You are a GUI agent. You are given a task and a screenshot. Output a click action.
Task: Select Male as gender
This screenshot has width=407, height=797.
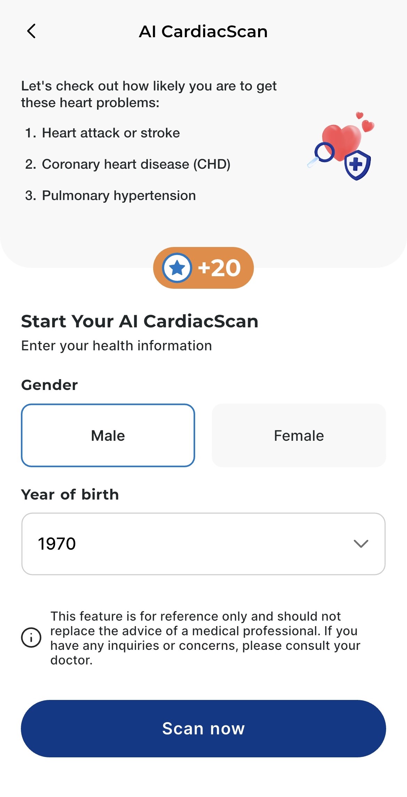[x=108, y=435]
